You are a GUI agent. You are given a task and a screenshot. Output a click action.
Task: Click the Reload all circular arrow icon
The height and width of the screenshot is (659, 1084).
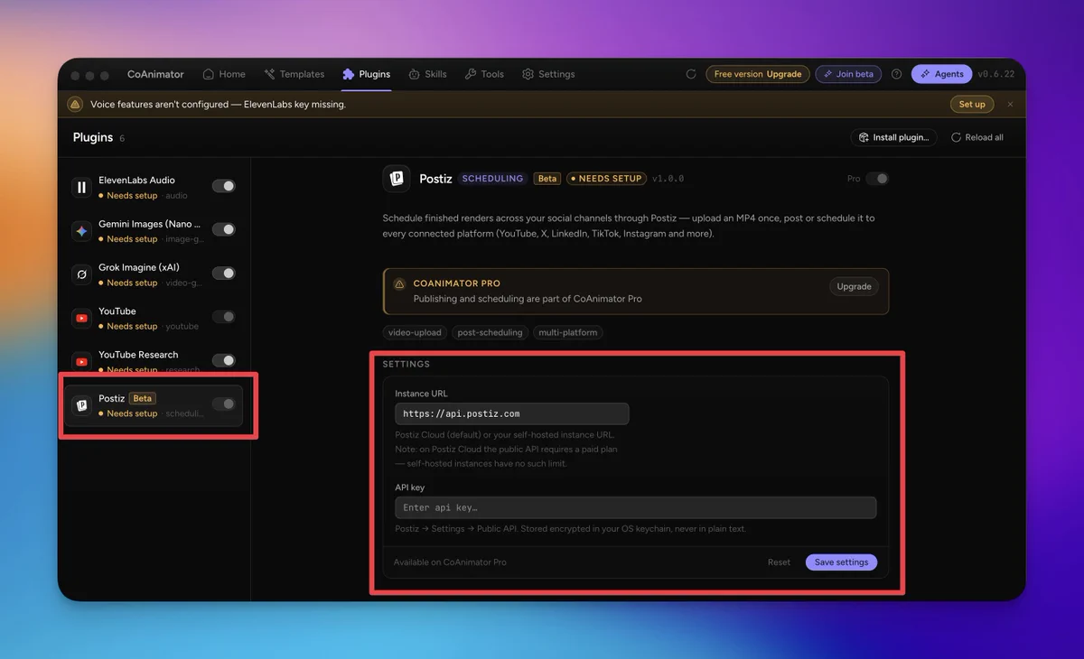click(956, 137)
